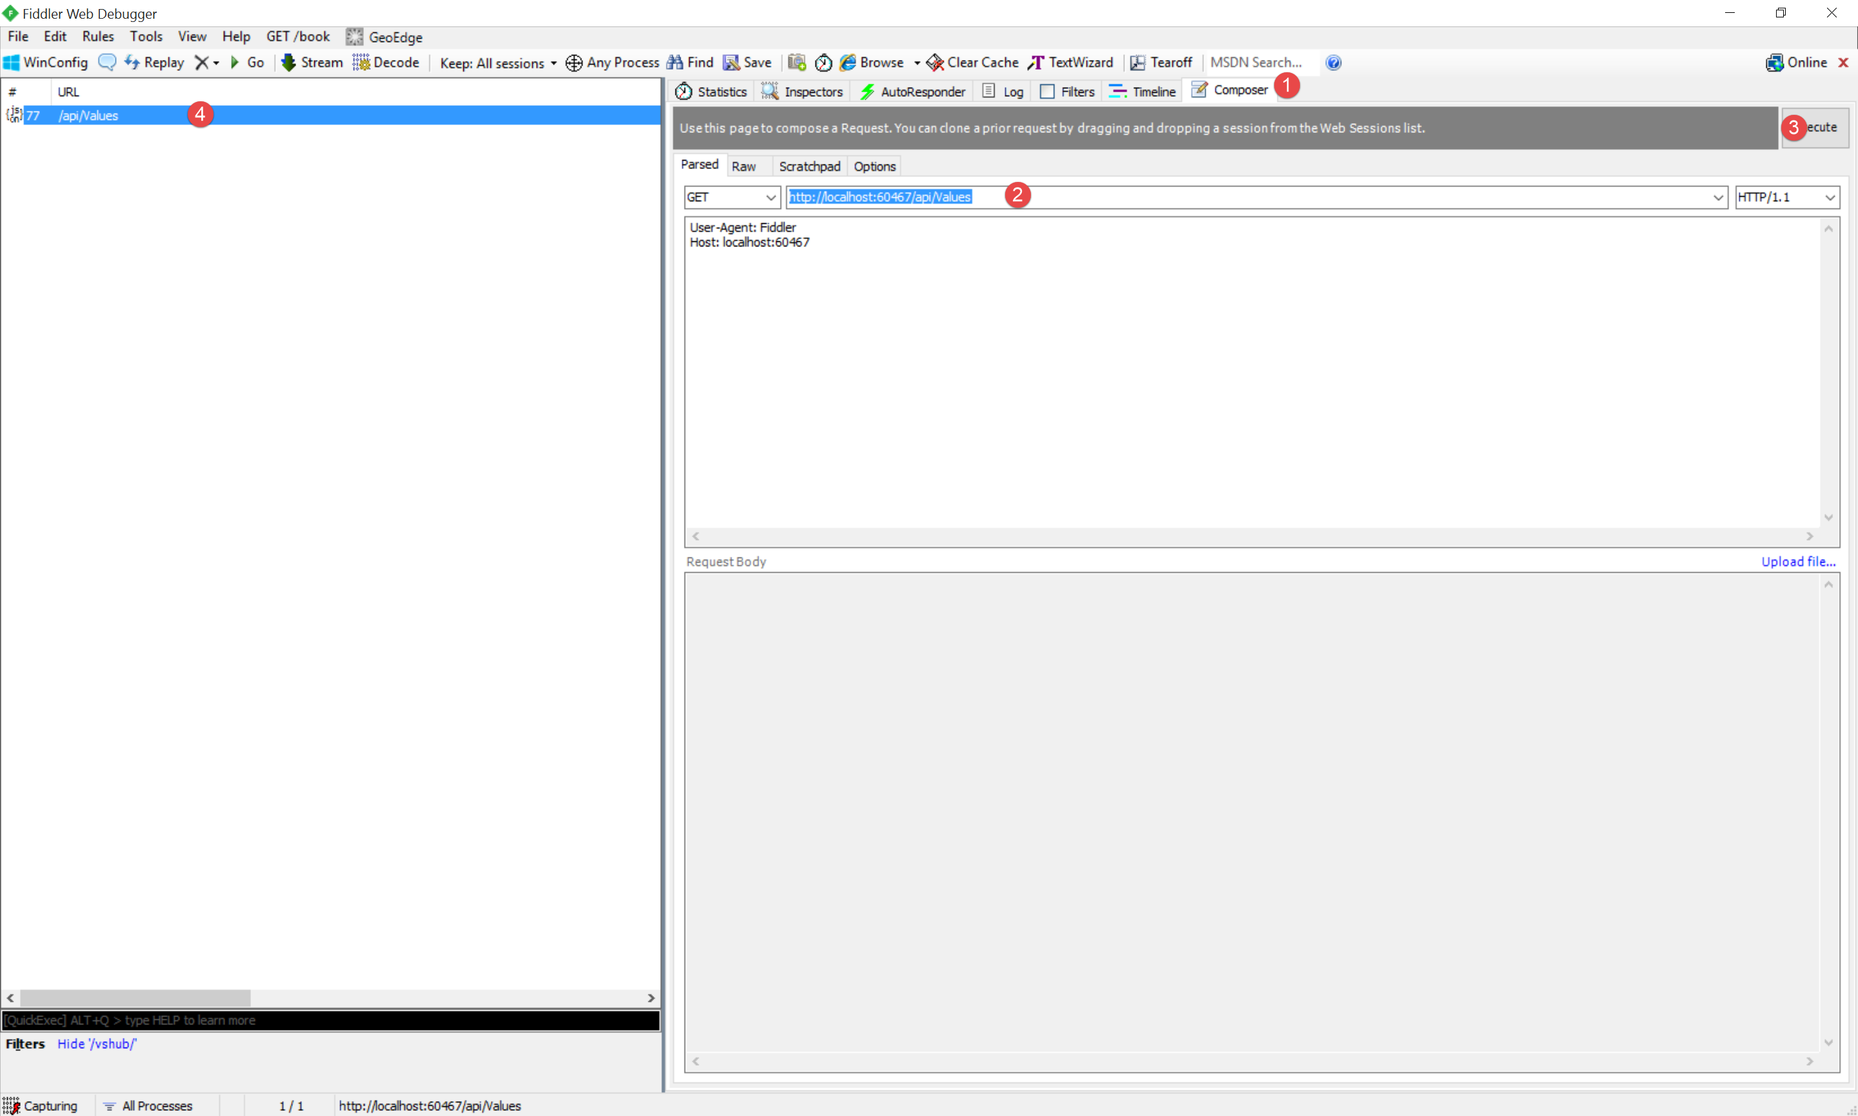This screenshot has height=1116, width=1858.
Task: Click the URL input field
Action: 1253,196
